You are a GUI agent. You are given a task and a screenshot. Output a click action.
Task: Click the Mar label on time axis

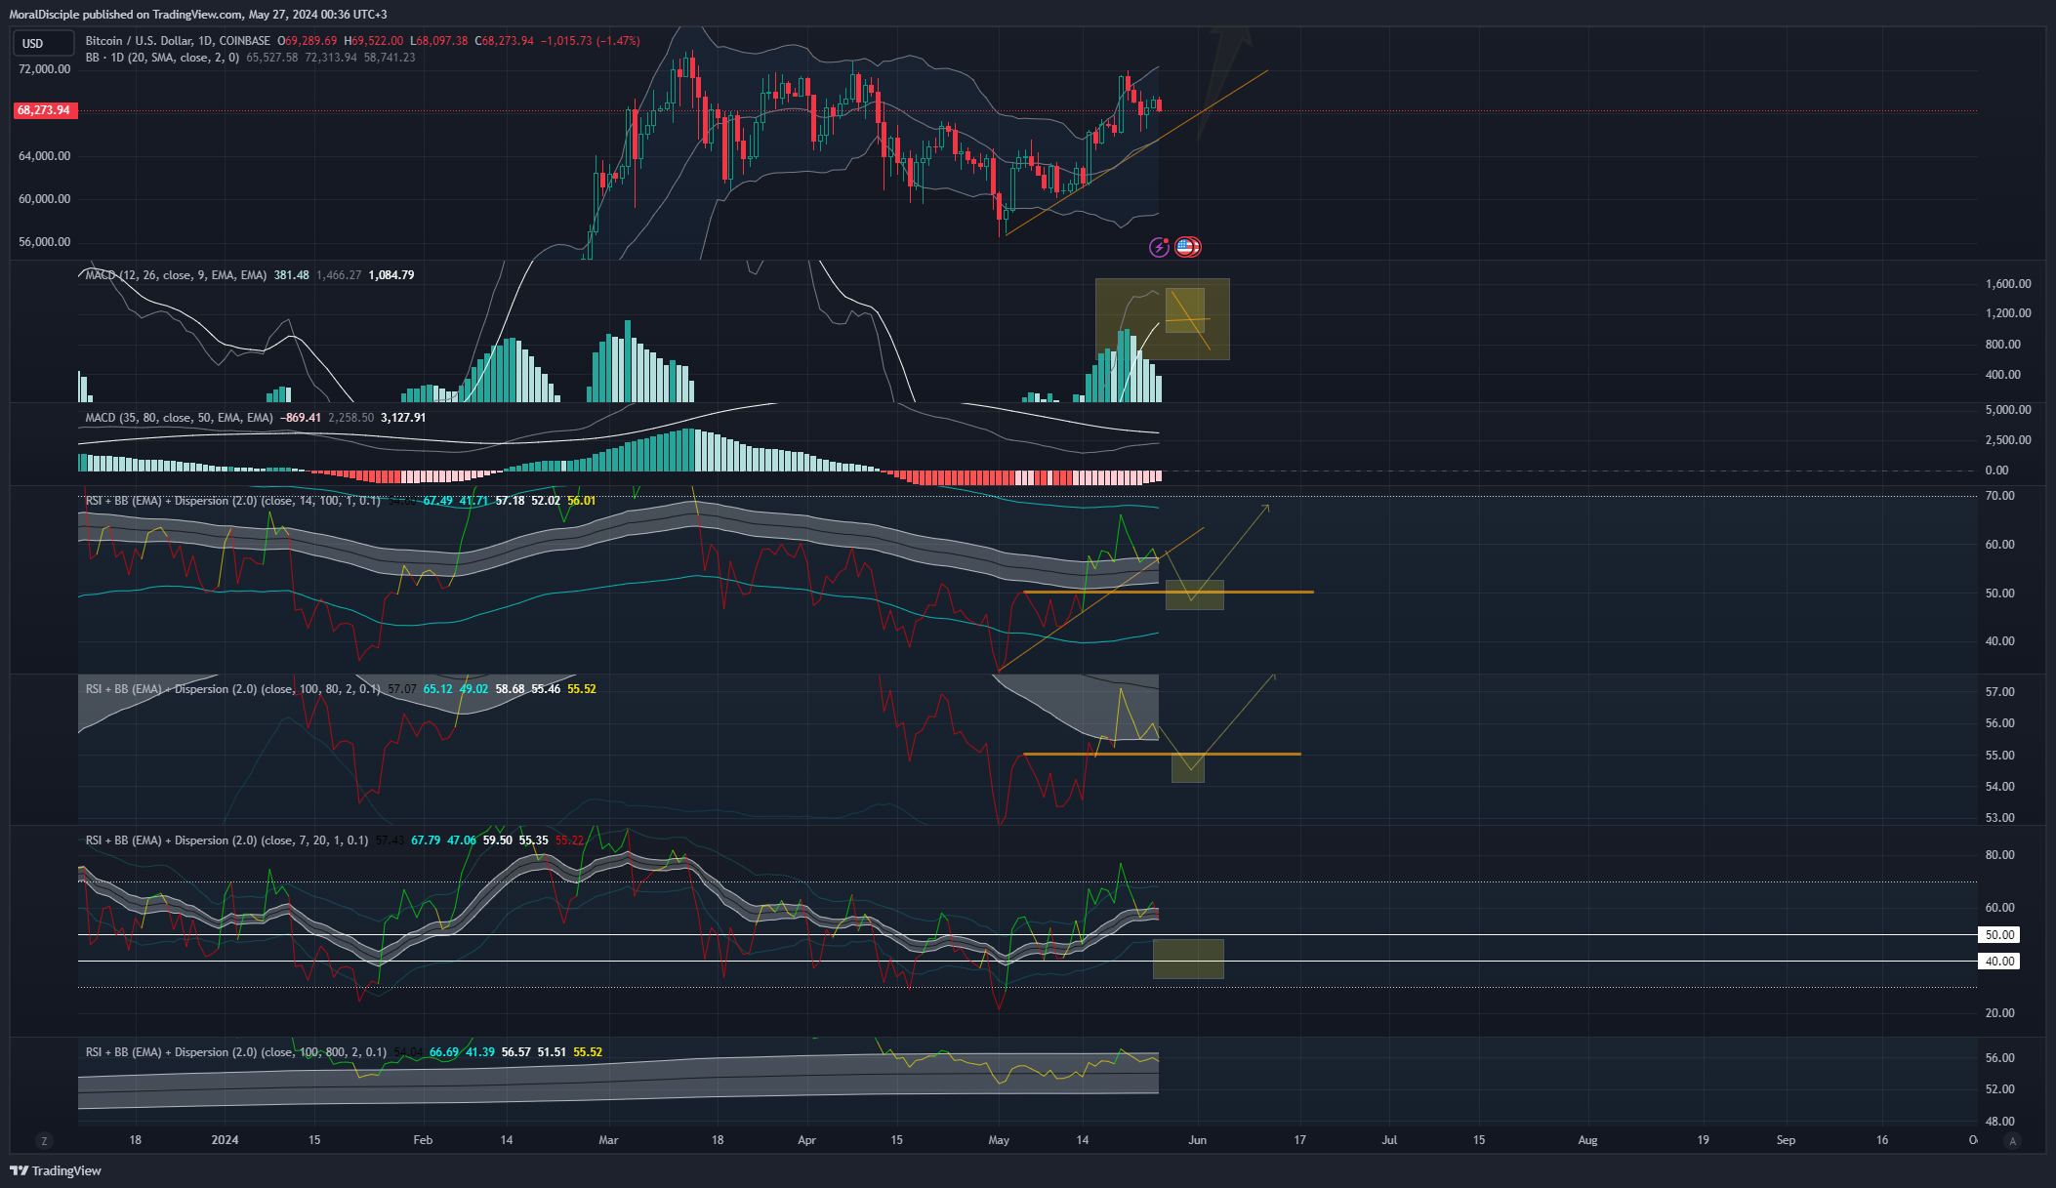[x=608, y=1140]
